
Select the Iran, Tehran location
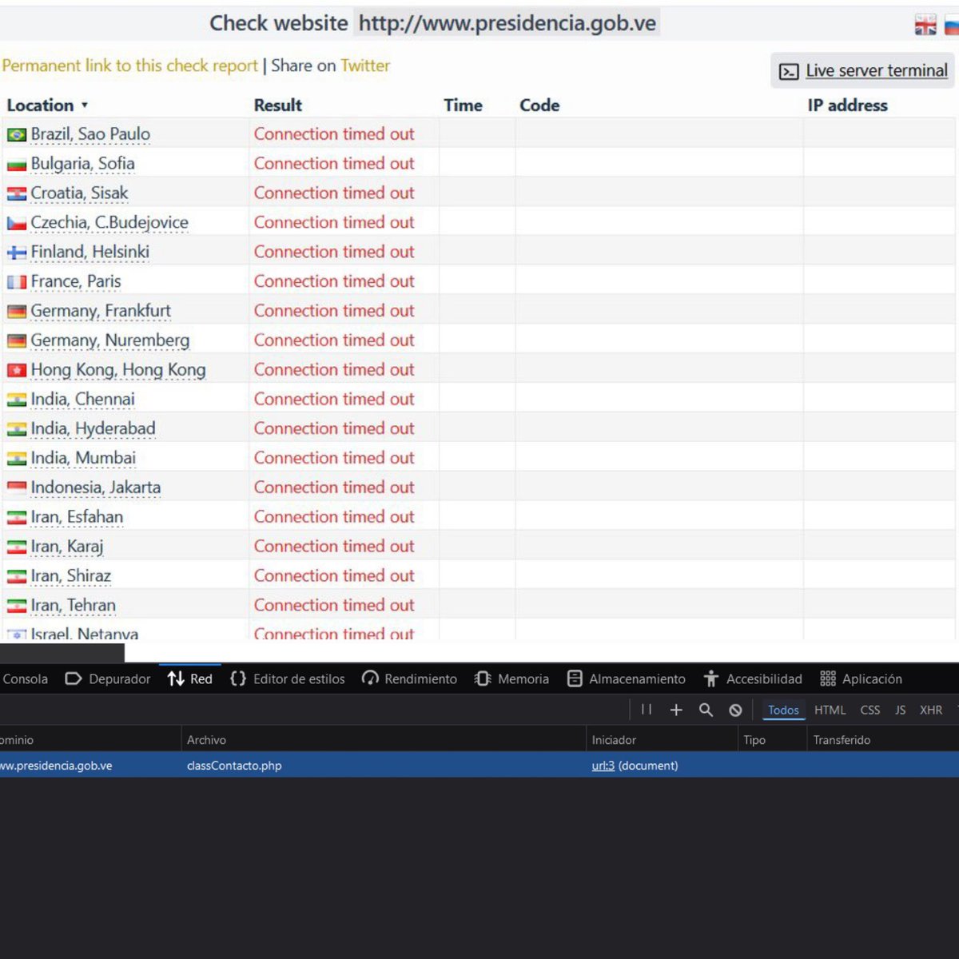pos(73,606)
